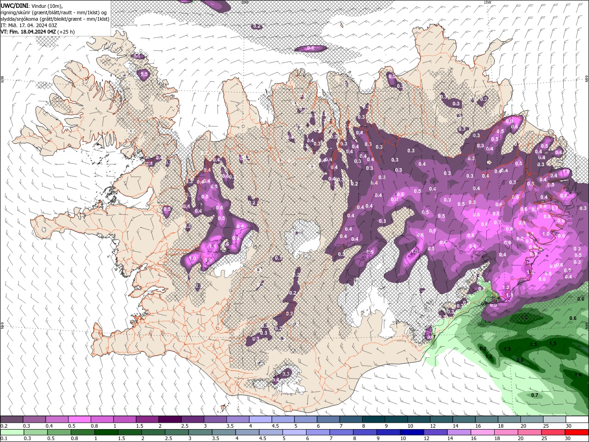Click the '(+25 h)' forecast offset text

point(66,32)
